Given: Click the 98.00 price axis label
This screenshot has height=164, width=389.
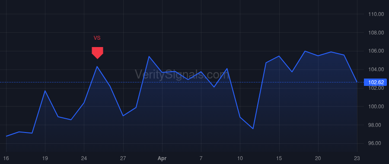Looking at the screenshot, I should [x=375, y=125].
